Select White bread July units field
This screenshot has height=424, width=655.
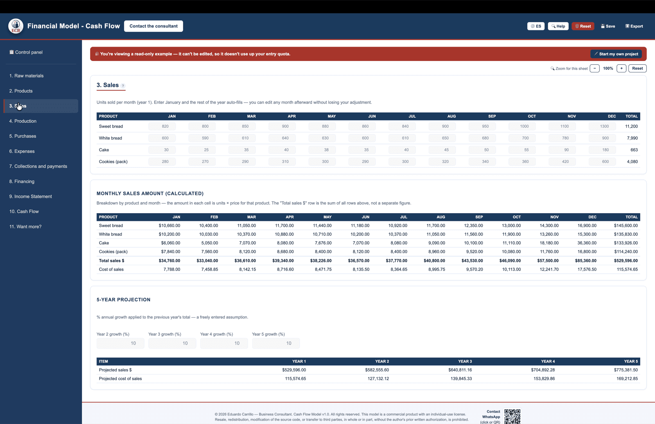pyautogui.click(x=402, y=138)
